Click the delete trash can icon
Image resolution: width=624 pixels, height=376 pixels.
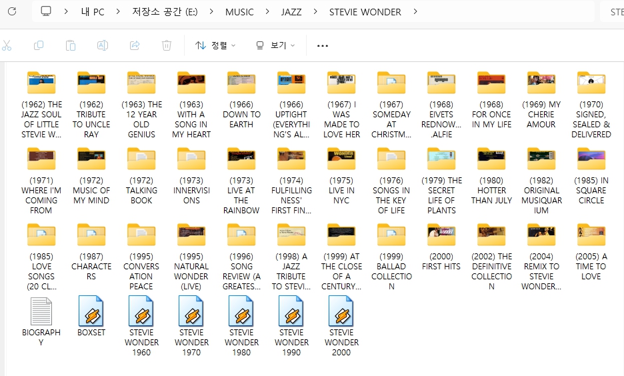(x=167, y=45)
